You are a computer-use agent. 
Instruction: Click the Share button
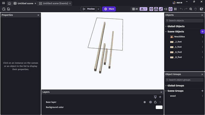[x=109, y=9]
